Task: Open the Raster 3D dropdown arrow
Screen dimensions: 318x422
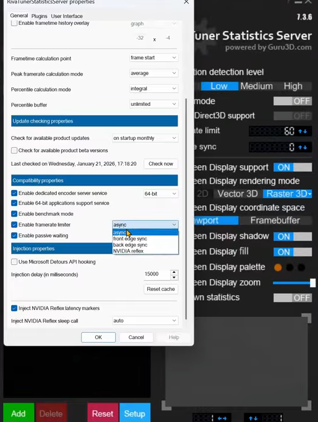Action: tap(310, 194)
